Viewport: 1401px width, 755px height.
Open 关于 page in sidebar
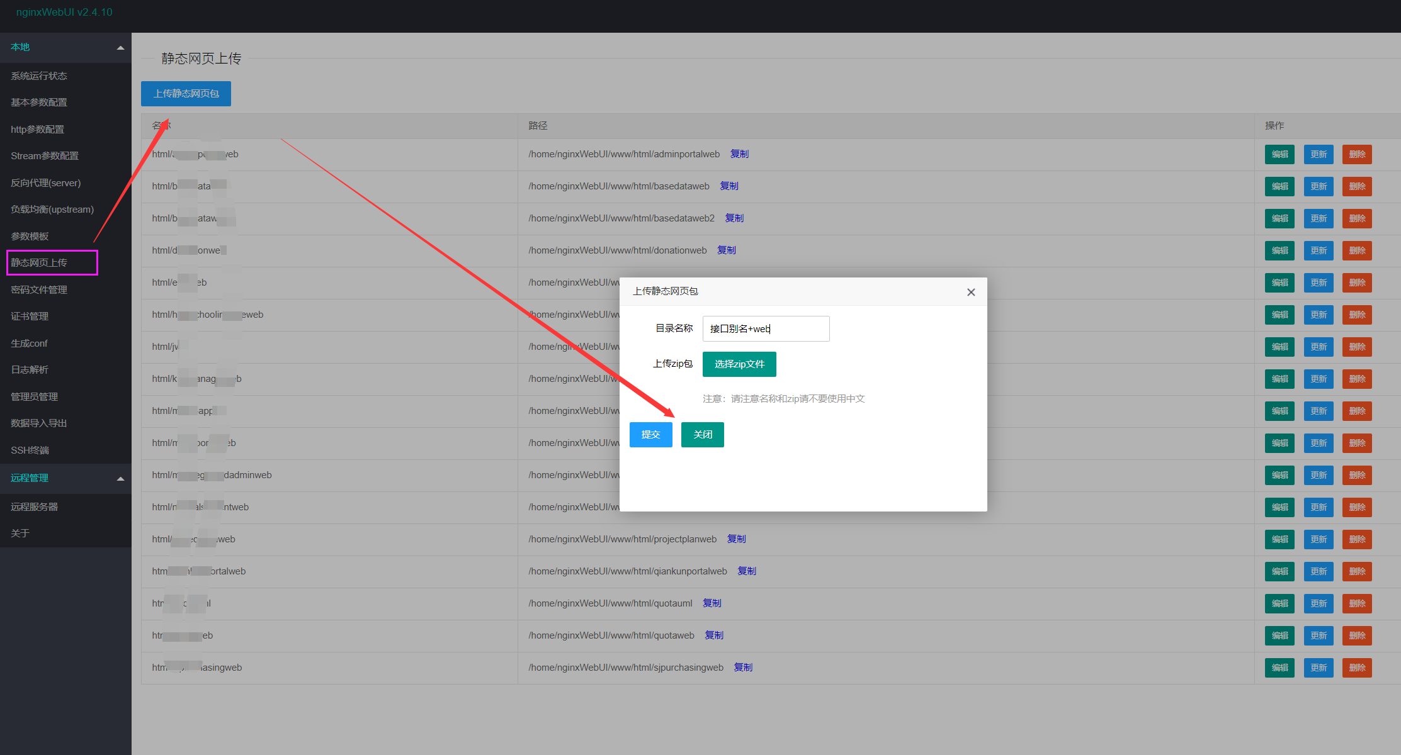[20, 534]
